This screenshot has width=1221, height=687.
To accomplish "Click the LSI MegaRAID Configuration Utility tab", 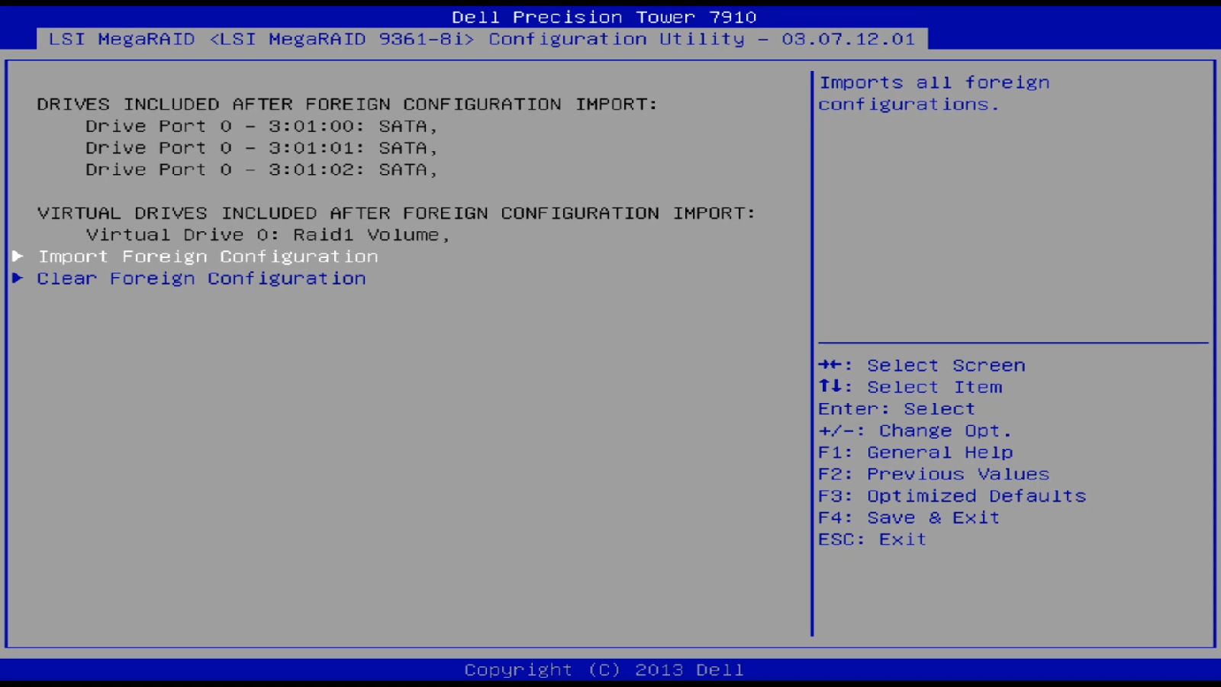I will click(x=482, y=39).
